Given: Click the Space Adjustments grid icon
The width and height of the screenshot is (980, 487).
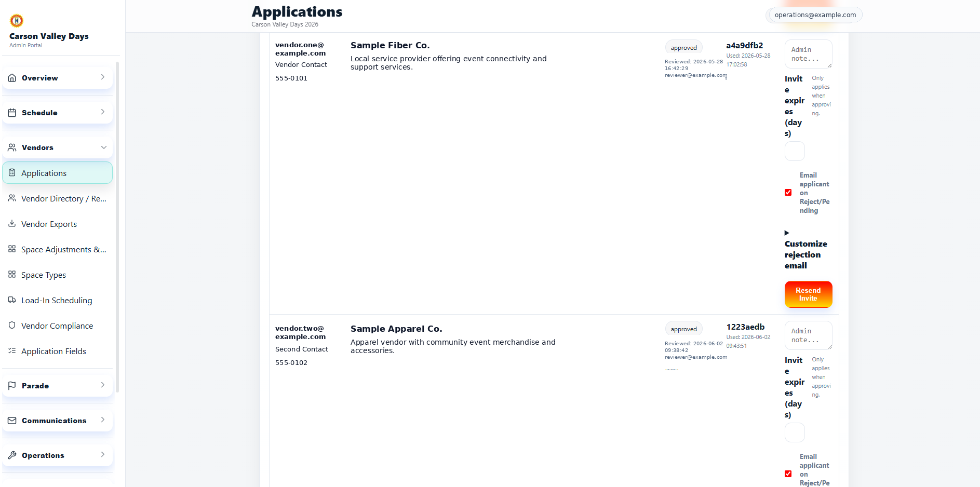Looking at the screenshot, I should pyautogui.click(x=12, y=249).
